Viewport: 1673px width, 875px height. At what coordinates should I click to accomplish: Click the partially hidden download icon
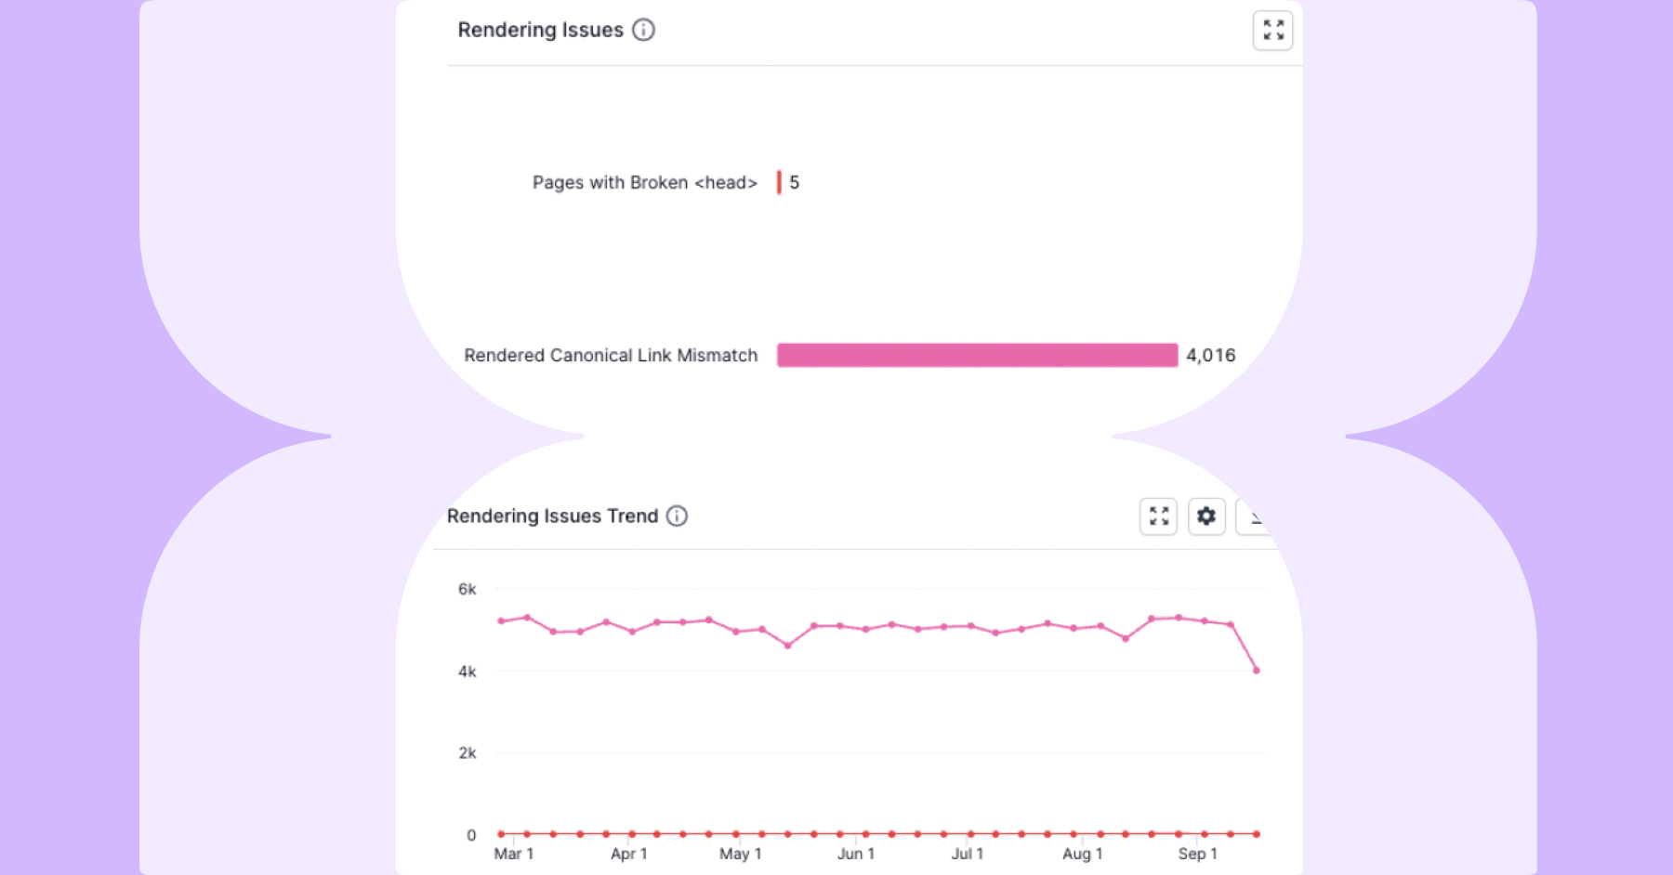(1255, 516)
